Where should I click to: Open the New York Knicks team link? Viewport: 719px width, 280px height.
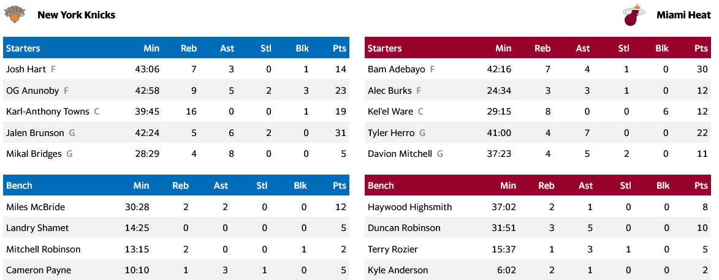[x=76, y=15]
